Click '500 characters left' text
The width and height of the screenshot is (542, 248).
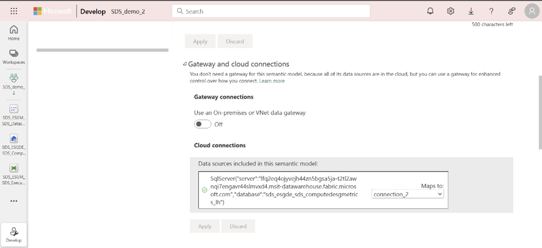point(492,25)
